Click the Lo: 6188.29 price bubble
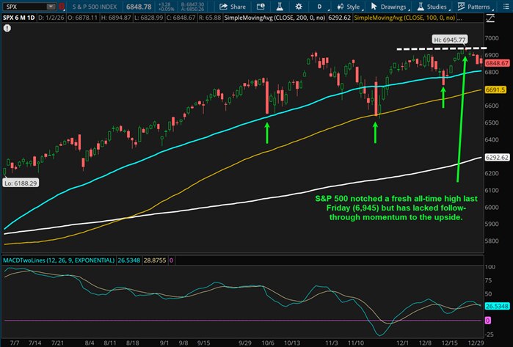Image resolution: width=513 pixels, height=347 pixels. (x=21, y=183)
